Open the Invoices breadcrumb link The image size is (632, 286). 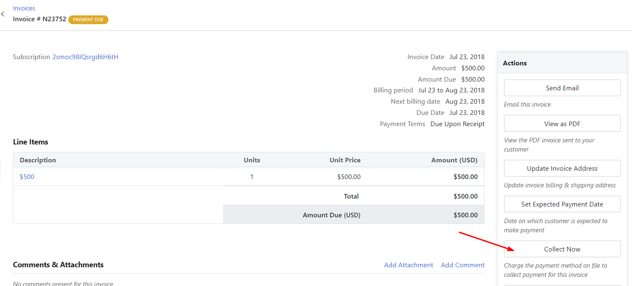(x=24, y=8)
